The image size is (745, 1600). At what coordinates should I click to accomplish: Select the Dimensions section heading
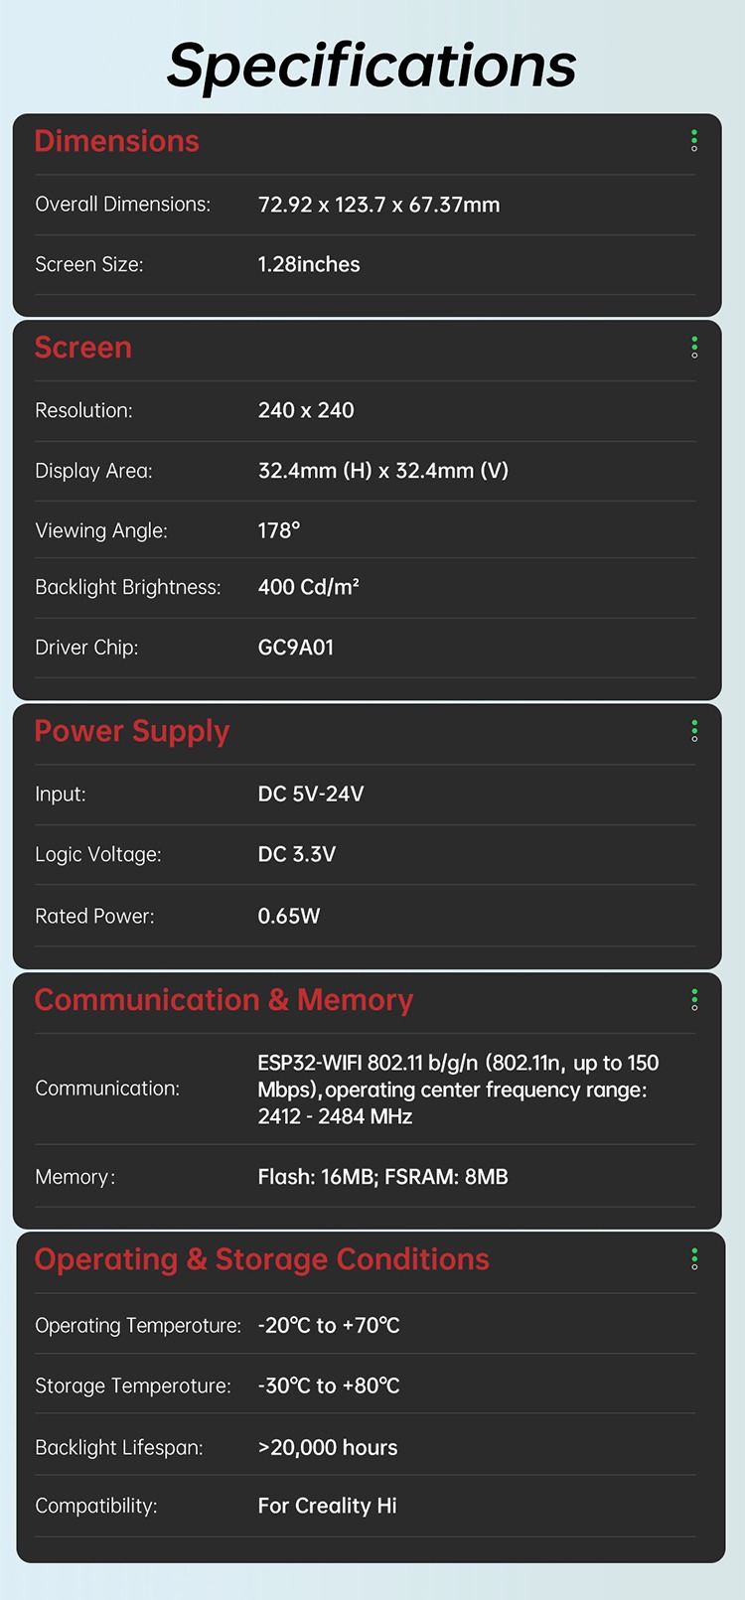point(117,141)
